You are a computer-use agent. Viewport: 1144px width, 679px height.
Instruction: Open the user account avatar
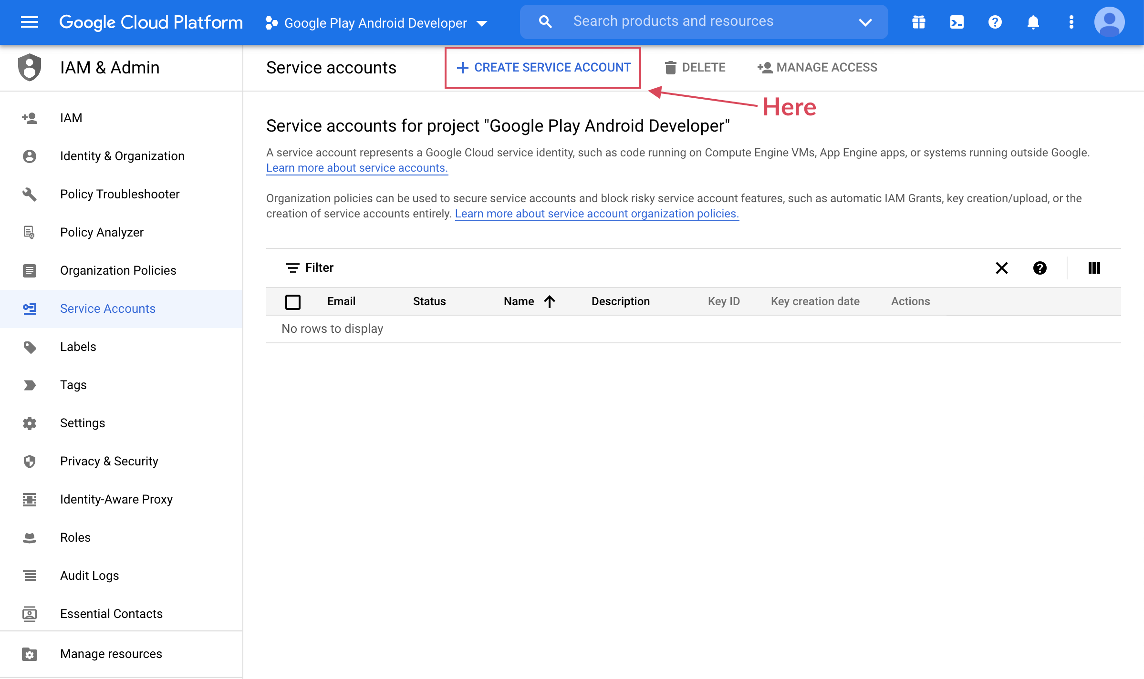tap(1109, 22)
